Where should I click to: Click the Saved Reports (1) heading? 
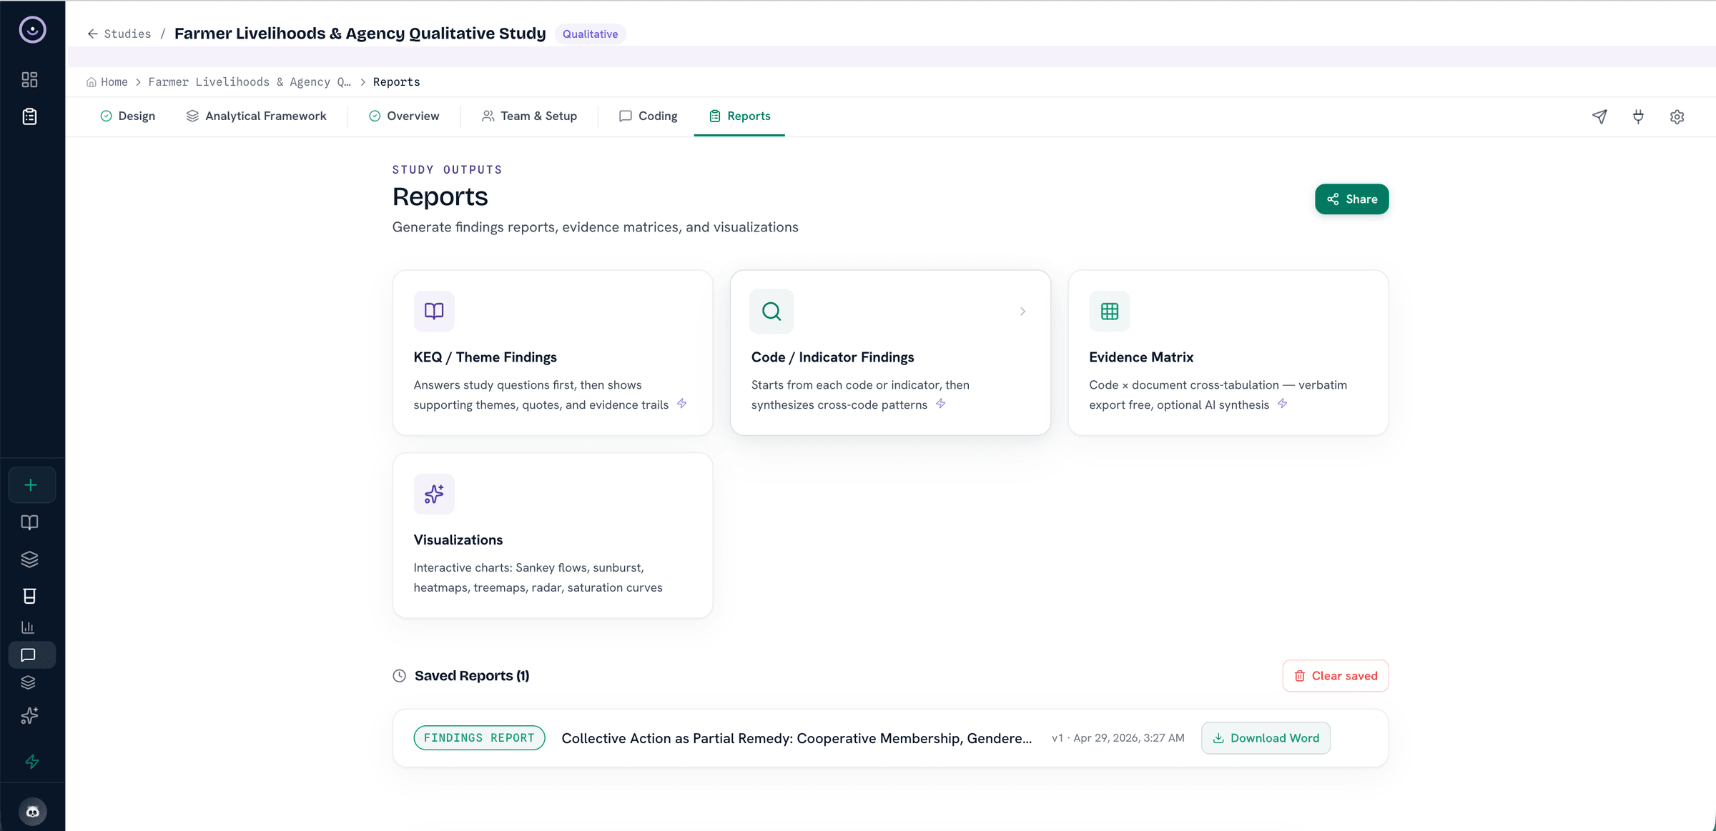(x=472, y=676)
